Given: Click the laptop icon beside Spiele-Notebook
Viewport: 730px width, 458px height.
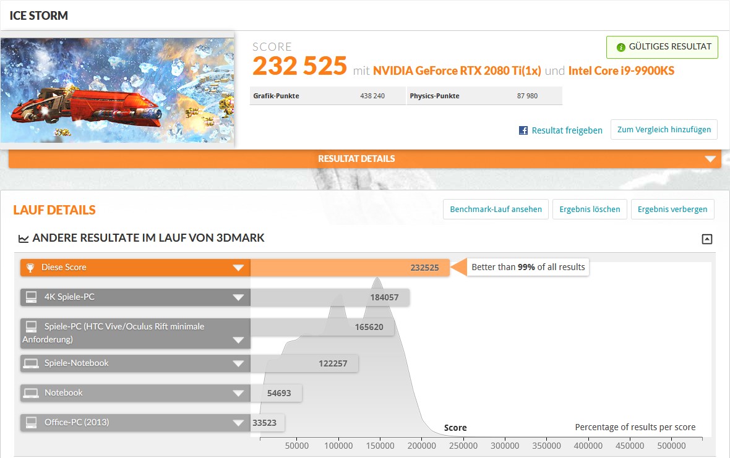Looking at the screenshot, I should click(x=30, y=363).
